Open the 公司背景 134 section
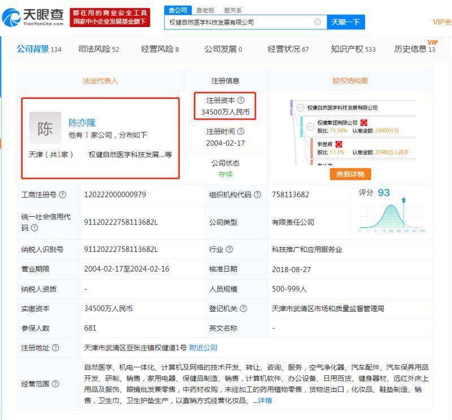The height and width of the screenshot is (420, 452). pyautogui.click(x=39, y=49)
